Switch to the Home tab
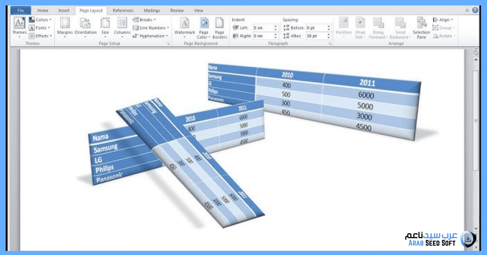This screenshot has height=255, width=487. 43,11
